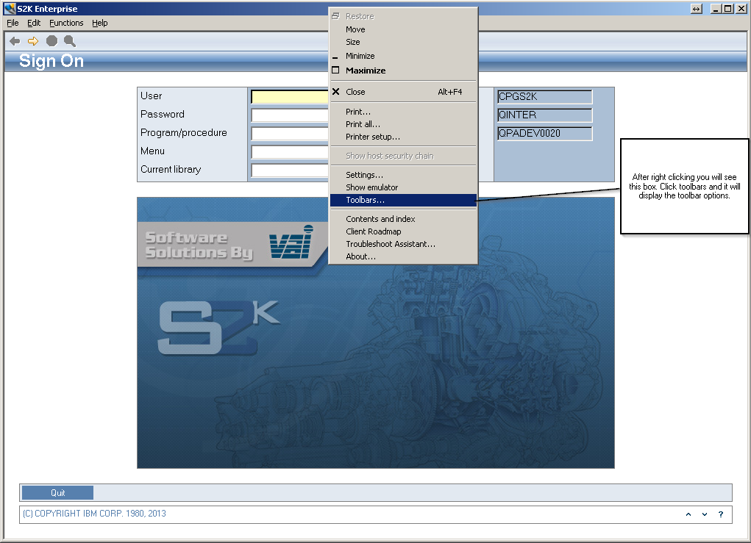
Task: Open the Help menu
Action: pos(99,23)
